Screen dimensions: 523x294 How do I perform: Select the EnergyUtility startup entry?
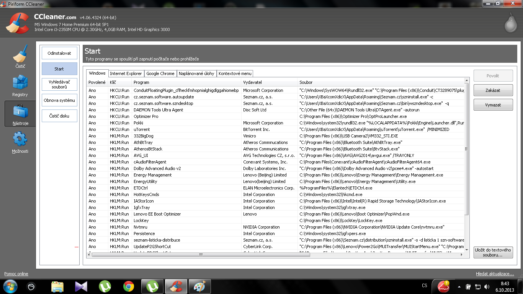coord(275,181)
